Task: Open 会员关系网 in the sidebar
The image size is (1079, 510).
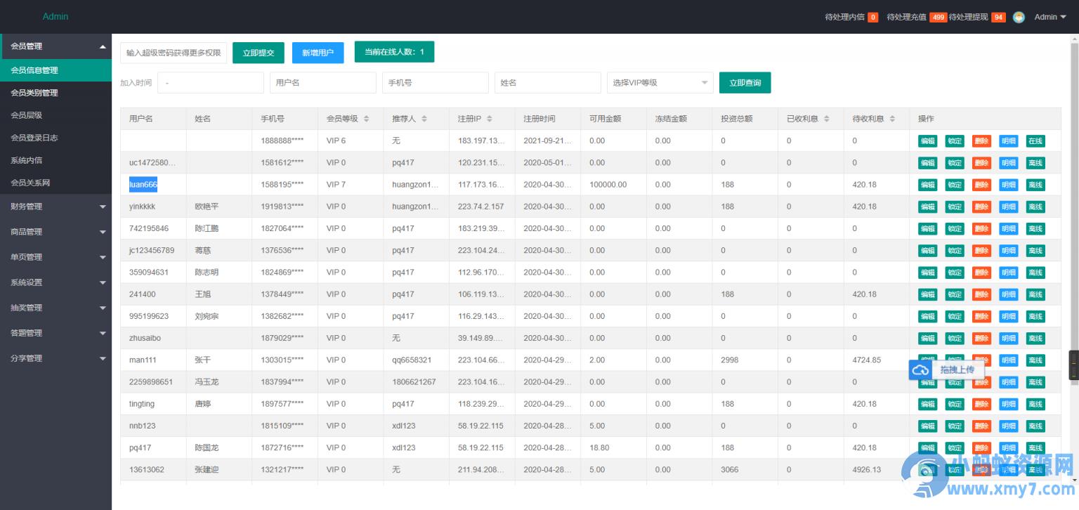Action: pos(55,183)
